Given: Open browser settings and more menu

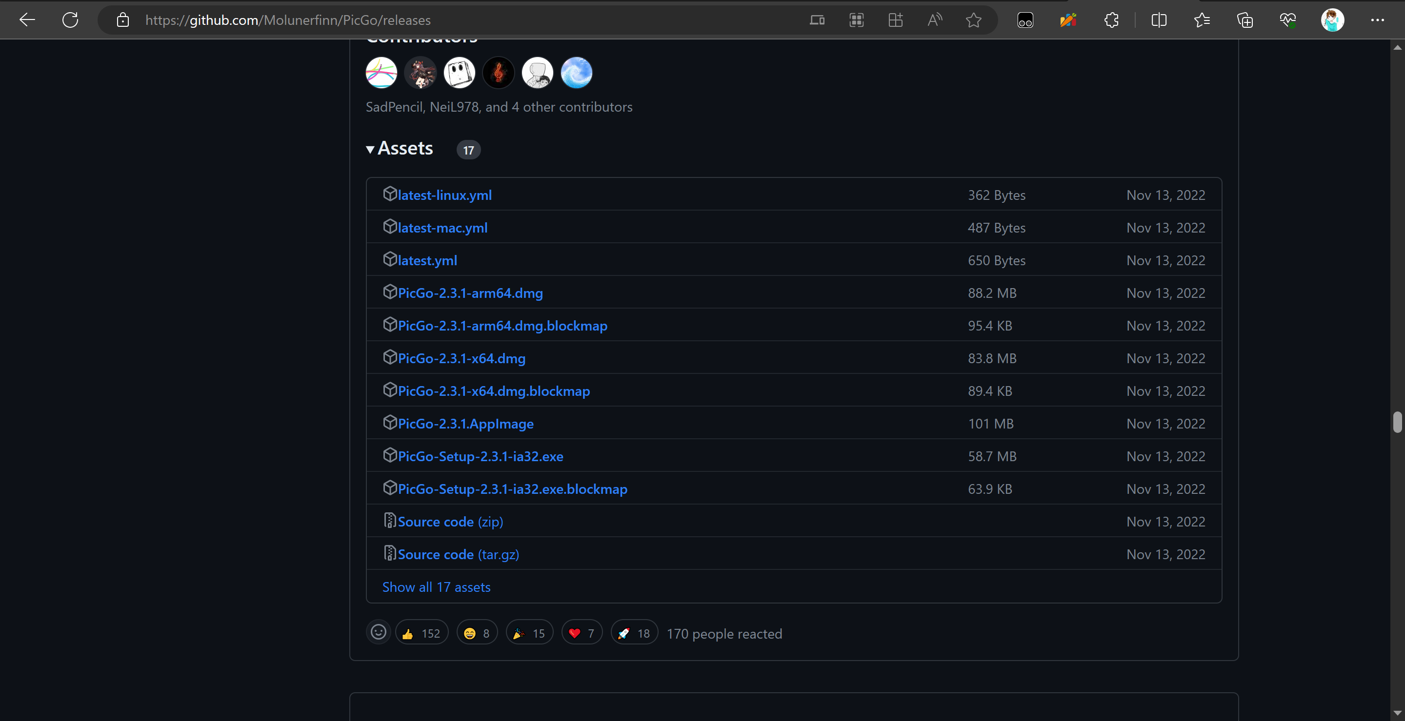Looking at the screenshot, I should pyautogui.click(x=1377, y=20).
